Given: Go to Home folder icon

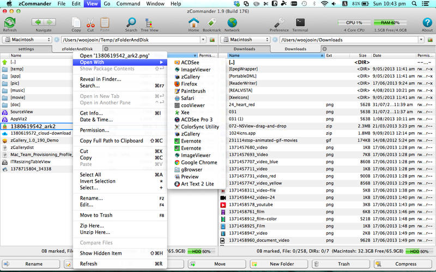Looking at the screenshot, I should pos(193,23).
